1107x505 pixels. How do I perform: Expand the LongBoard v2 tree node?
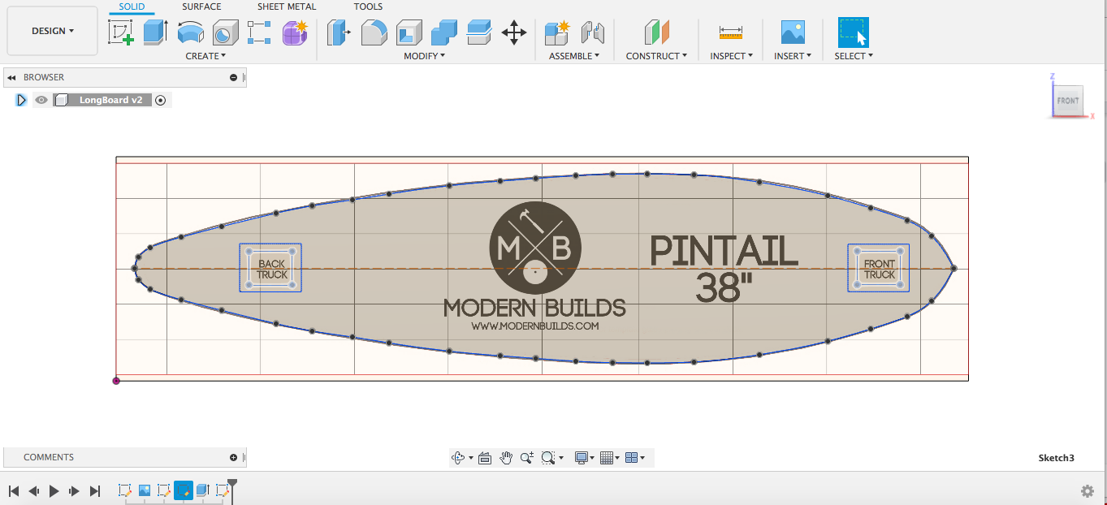tap(21, 100)
